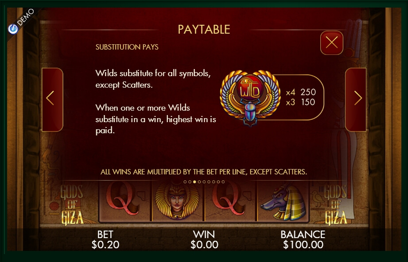408x262 pixels.
Task: Click the Wild payout values x4 250
Action: (x=301, y=92)
